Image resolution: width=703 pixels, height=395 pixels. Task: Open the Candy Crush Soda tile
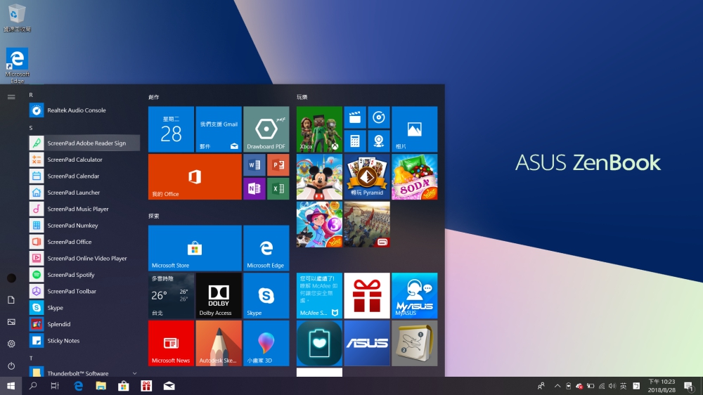pyautogui.click(x=414, y=177)
